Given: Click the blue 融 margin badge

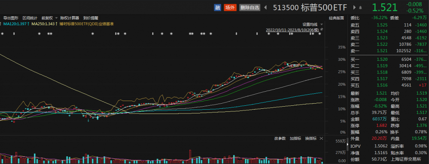Looking at the screenshot, I should 217,7.
